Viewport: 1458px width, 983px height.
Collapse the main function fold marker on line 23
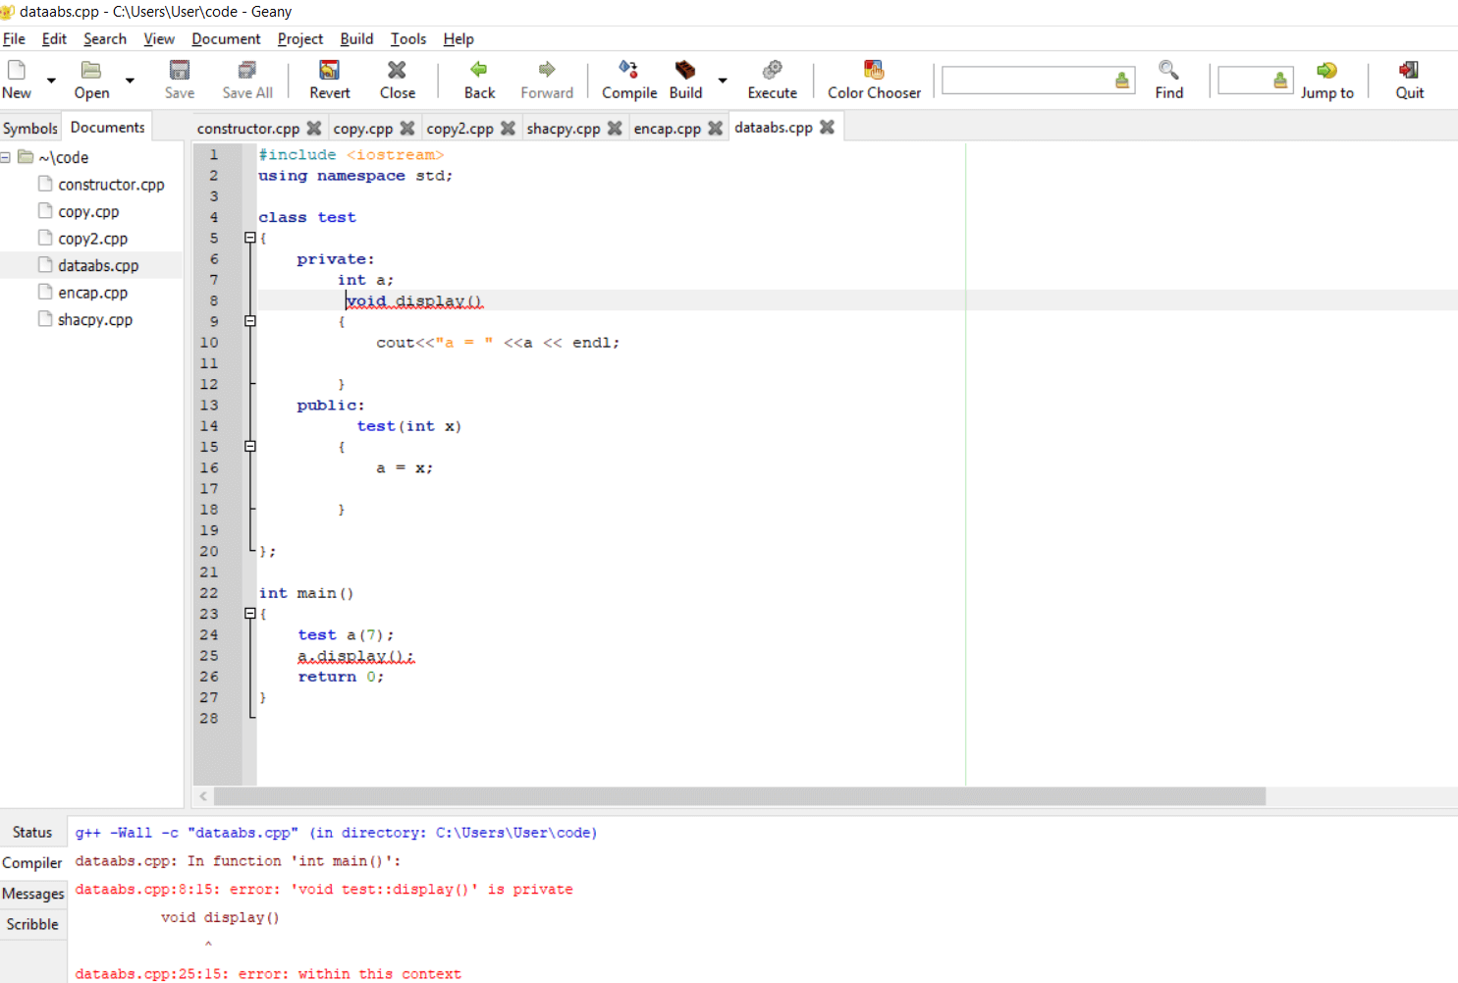(x=250, y=614)
